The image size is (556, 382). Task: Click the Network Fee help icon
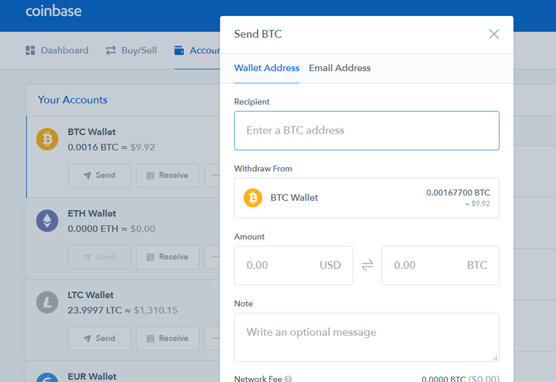[288, 379]
